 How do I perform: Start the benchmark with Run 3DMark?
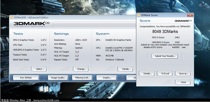(26, 78)
